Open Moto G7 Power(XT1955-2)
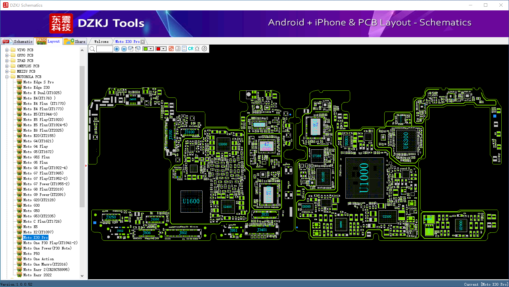509x287 pixels. point(46,184)
